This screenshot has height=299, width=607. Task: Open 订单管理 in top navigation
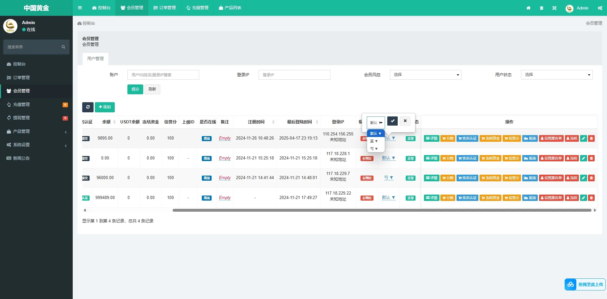coord(164,8)
